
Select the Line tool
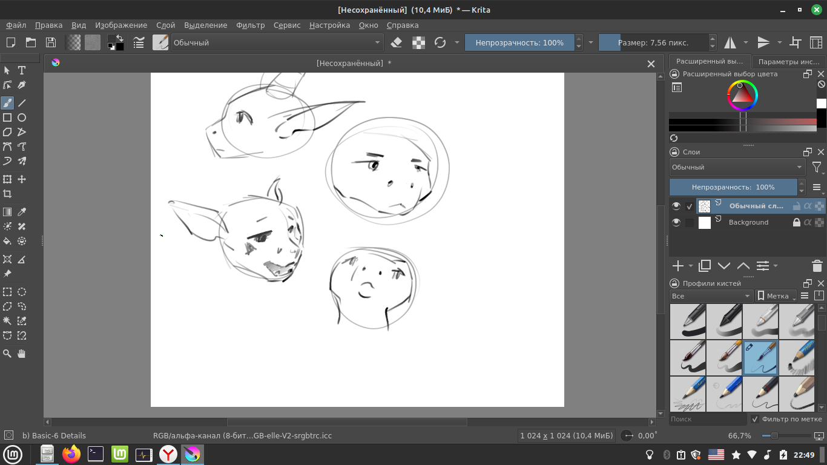(22, 103)
